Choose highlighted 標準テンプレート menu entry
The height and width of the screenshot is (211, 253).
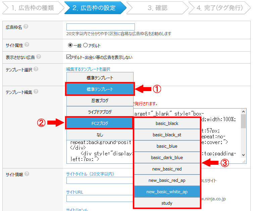100,89
